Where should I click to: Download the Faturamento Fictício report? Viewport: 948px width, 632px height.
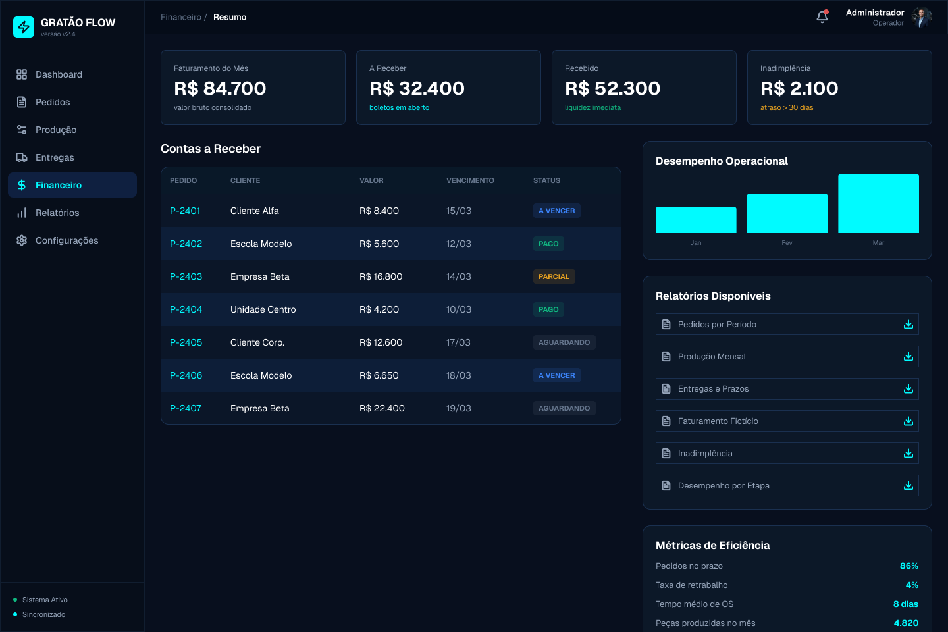[908, 421]
